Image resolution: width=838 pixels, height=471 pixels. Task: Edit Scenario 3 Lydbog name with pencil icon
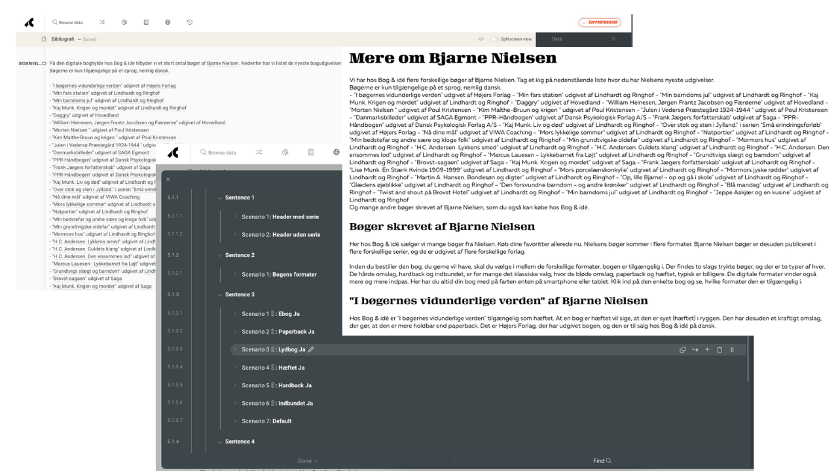click(311, 349)
